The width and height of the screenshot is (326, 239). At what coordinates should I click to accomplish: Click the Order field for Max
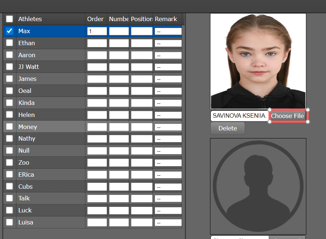[x=97, y=31]
